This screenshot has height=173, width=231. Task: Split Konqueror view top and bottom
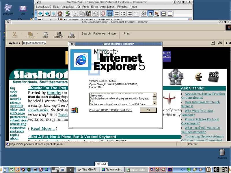point(163,14)
